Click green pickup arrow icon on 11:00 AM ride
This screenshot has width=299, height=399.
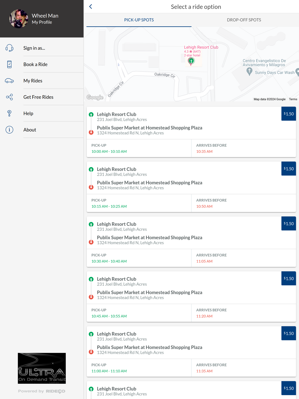point(91,334)
